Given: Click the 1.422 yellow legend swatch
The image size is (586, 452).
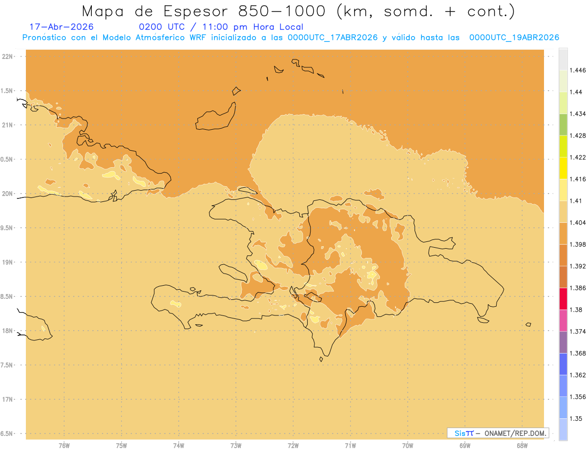Looking at the screenshot, I should pos(563,168).
